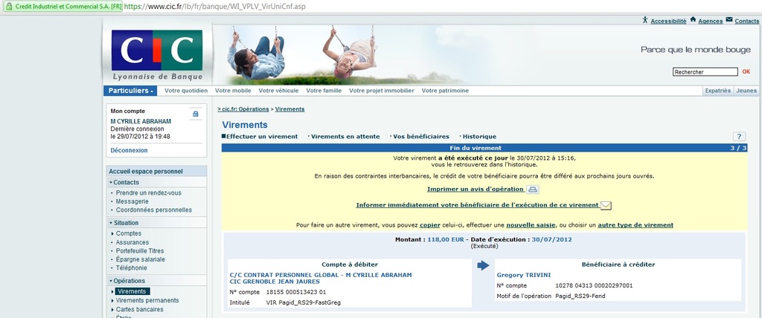
Task: Open Cartes bancaires
Action: pos(139,309)
